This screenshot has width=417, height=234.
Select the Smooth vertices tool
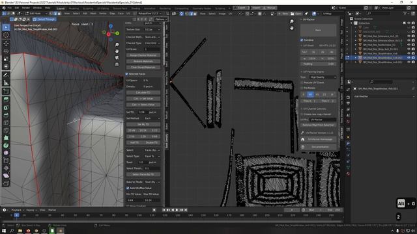(6, 153)
